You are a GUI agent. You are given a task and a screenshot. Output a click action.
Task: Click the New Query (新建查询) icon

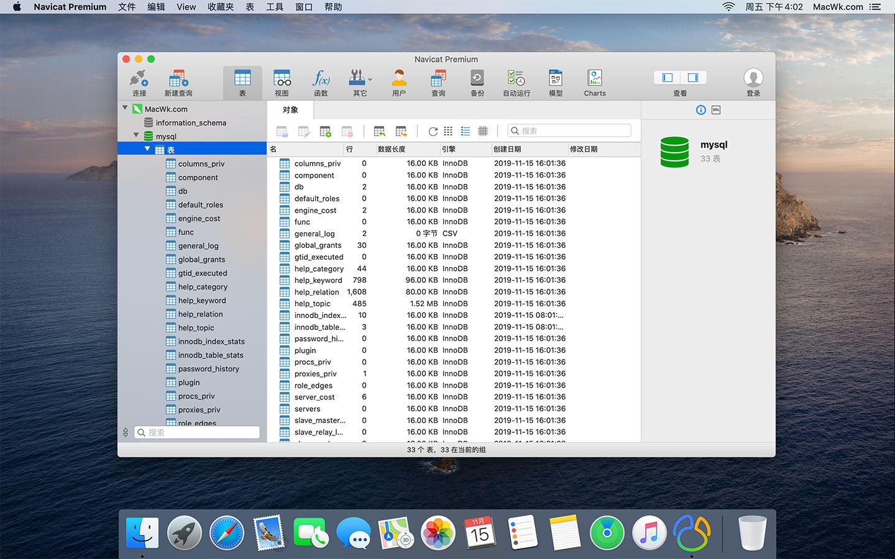click(178, 83)
